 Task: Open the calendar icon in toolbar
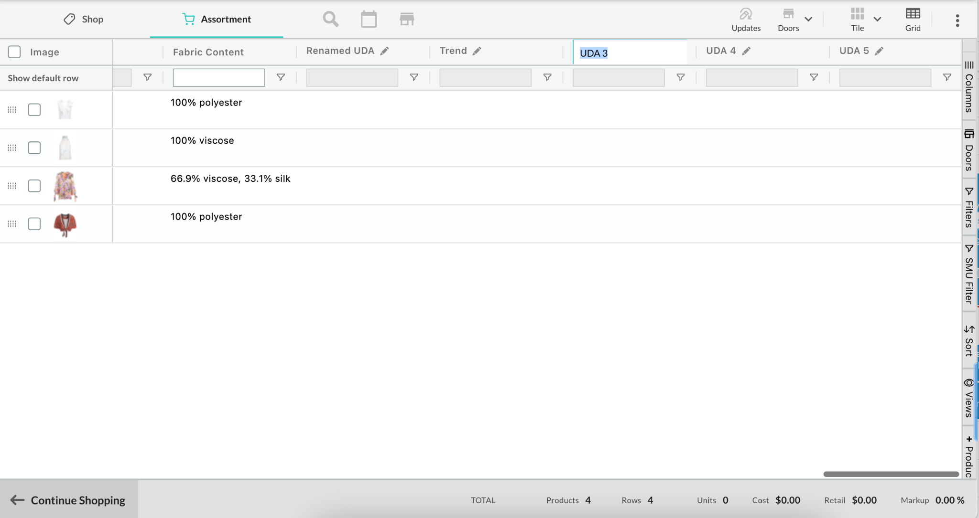coord(369,19)
